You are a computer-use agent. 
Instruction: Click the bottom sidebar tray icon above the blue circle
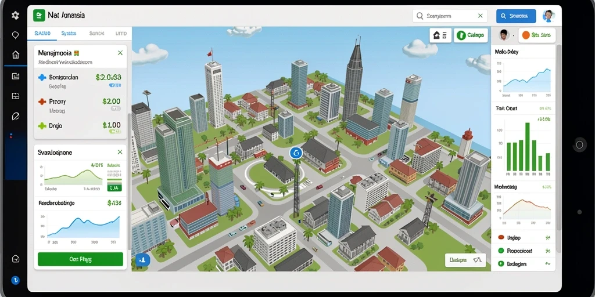point(15,259)
